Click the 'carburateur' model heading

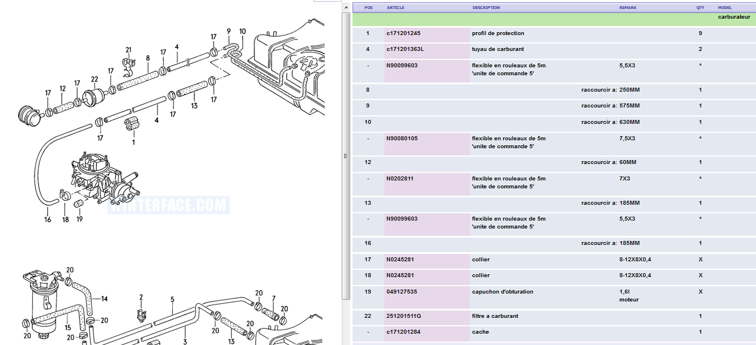734,17
